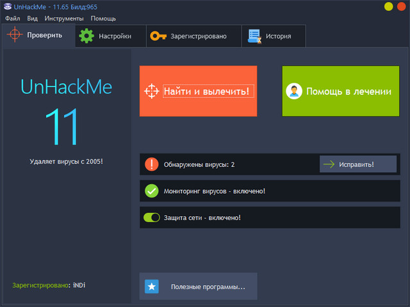410x307 pixels.
Task: Click the crosshair icon on Проверить tab
Action: tap(15, 35)
